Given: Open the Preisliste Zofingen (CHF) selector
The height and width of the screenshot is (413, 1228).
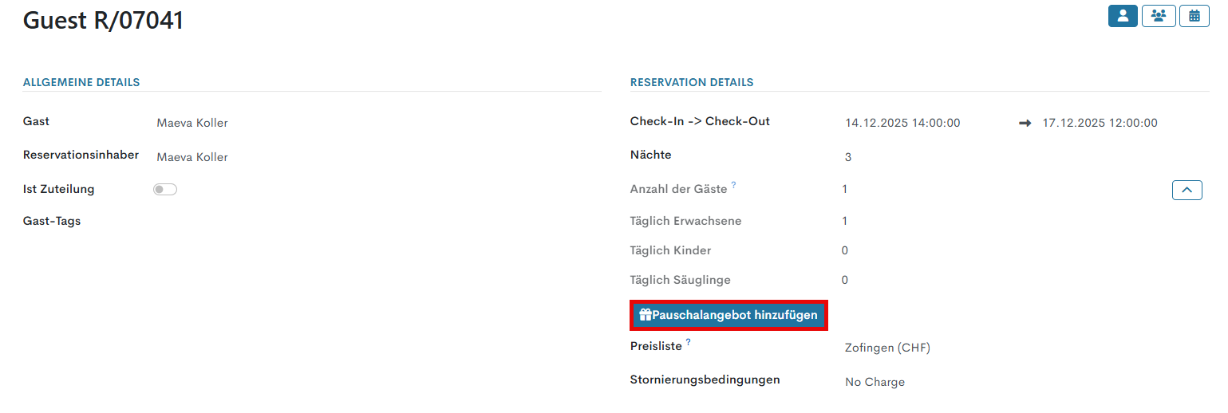Looking at the screenshot, I should click(887, 348).
